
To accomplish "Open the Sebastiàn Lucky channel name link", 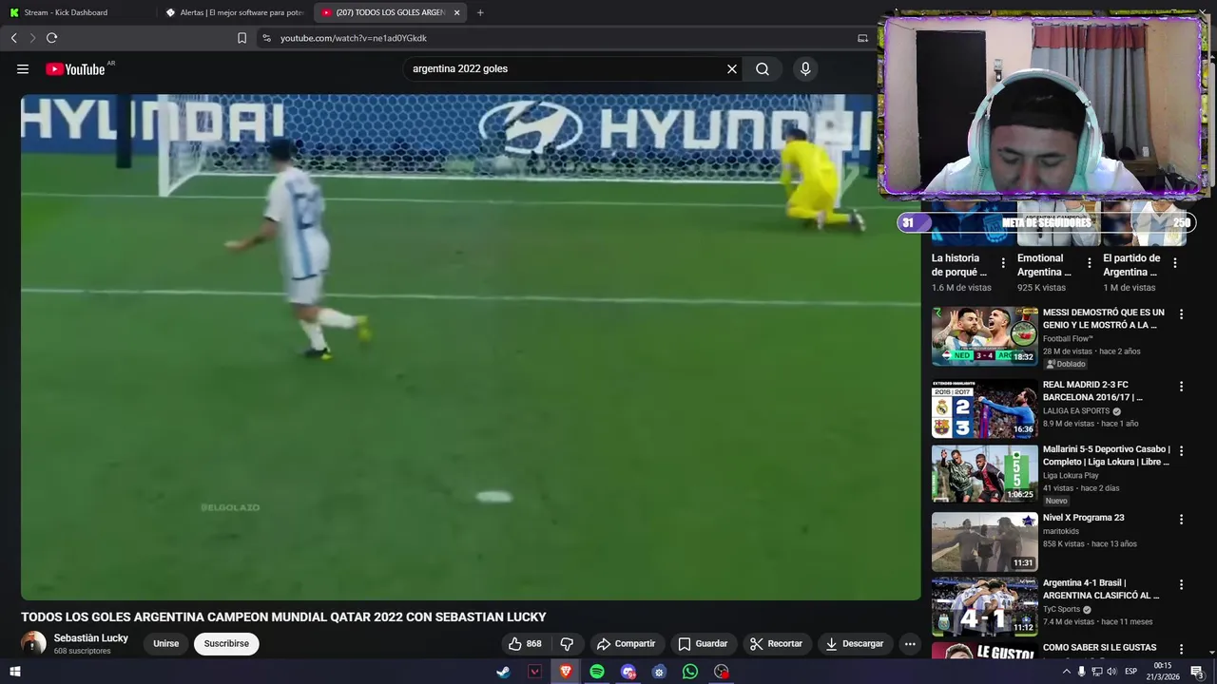I will 91,637.
